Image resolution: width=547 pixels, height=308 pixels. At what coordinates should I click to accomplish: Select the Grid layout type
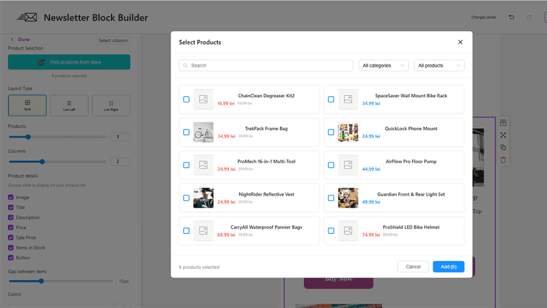point(27,105)
